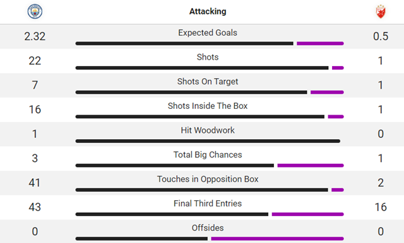Click the Expected Goals stat label
This screenshot has width=404, height=243.
(x=208, y=33)
